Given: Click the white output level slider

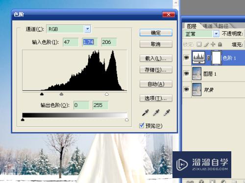Looking at the screenshot, I should 127,120.
